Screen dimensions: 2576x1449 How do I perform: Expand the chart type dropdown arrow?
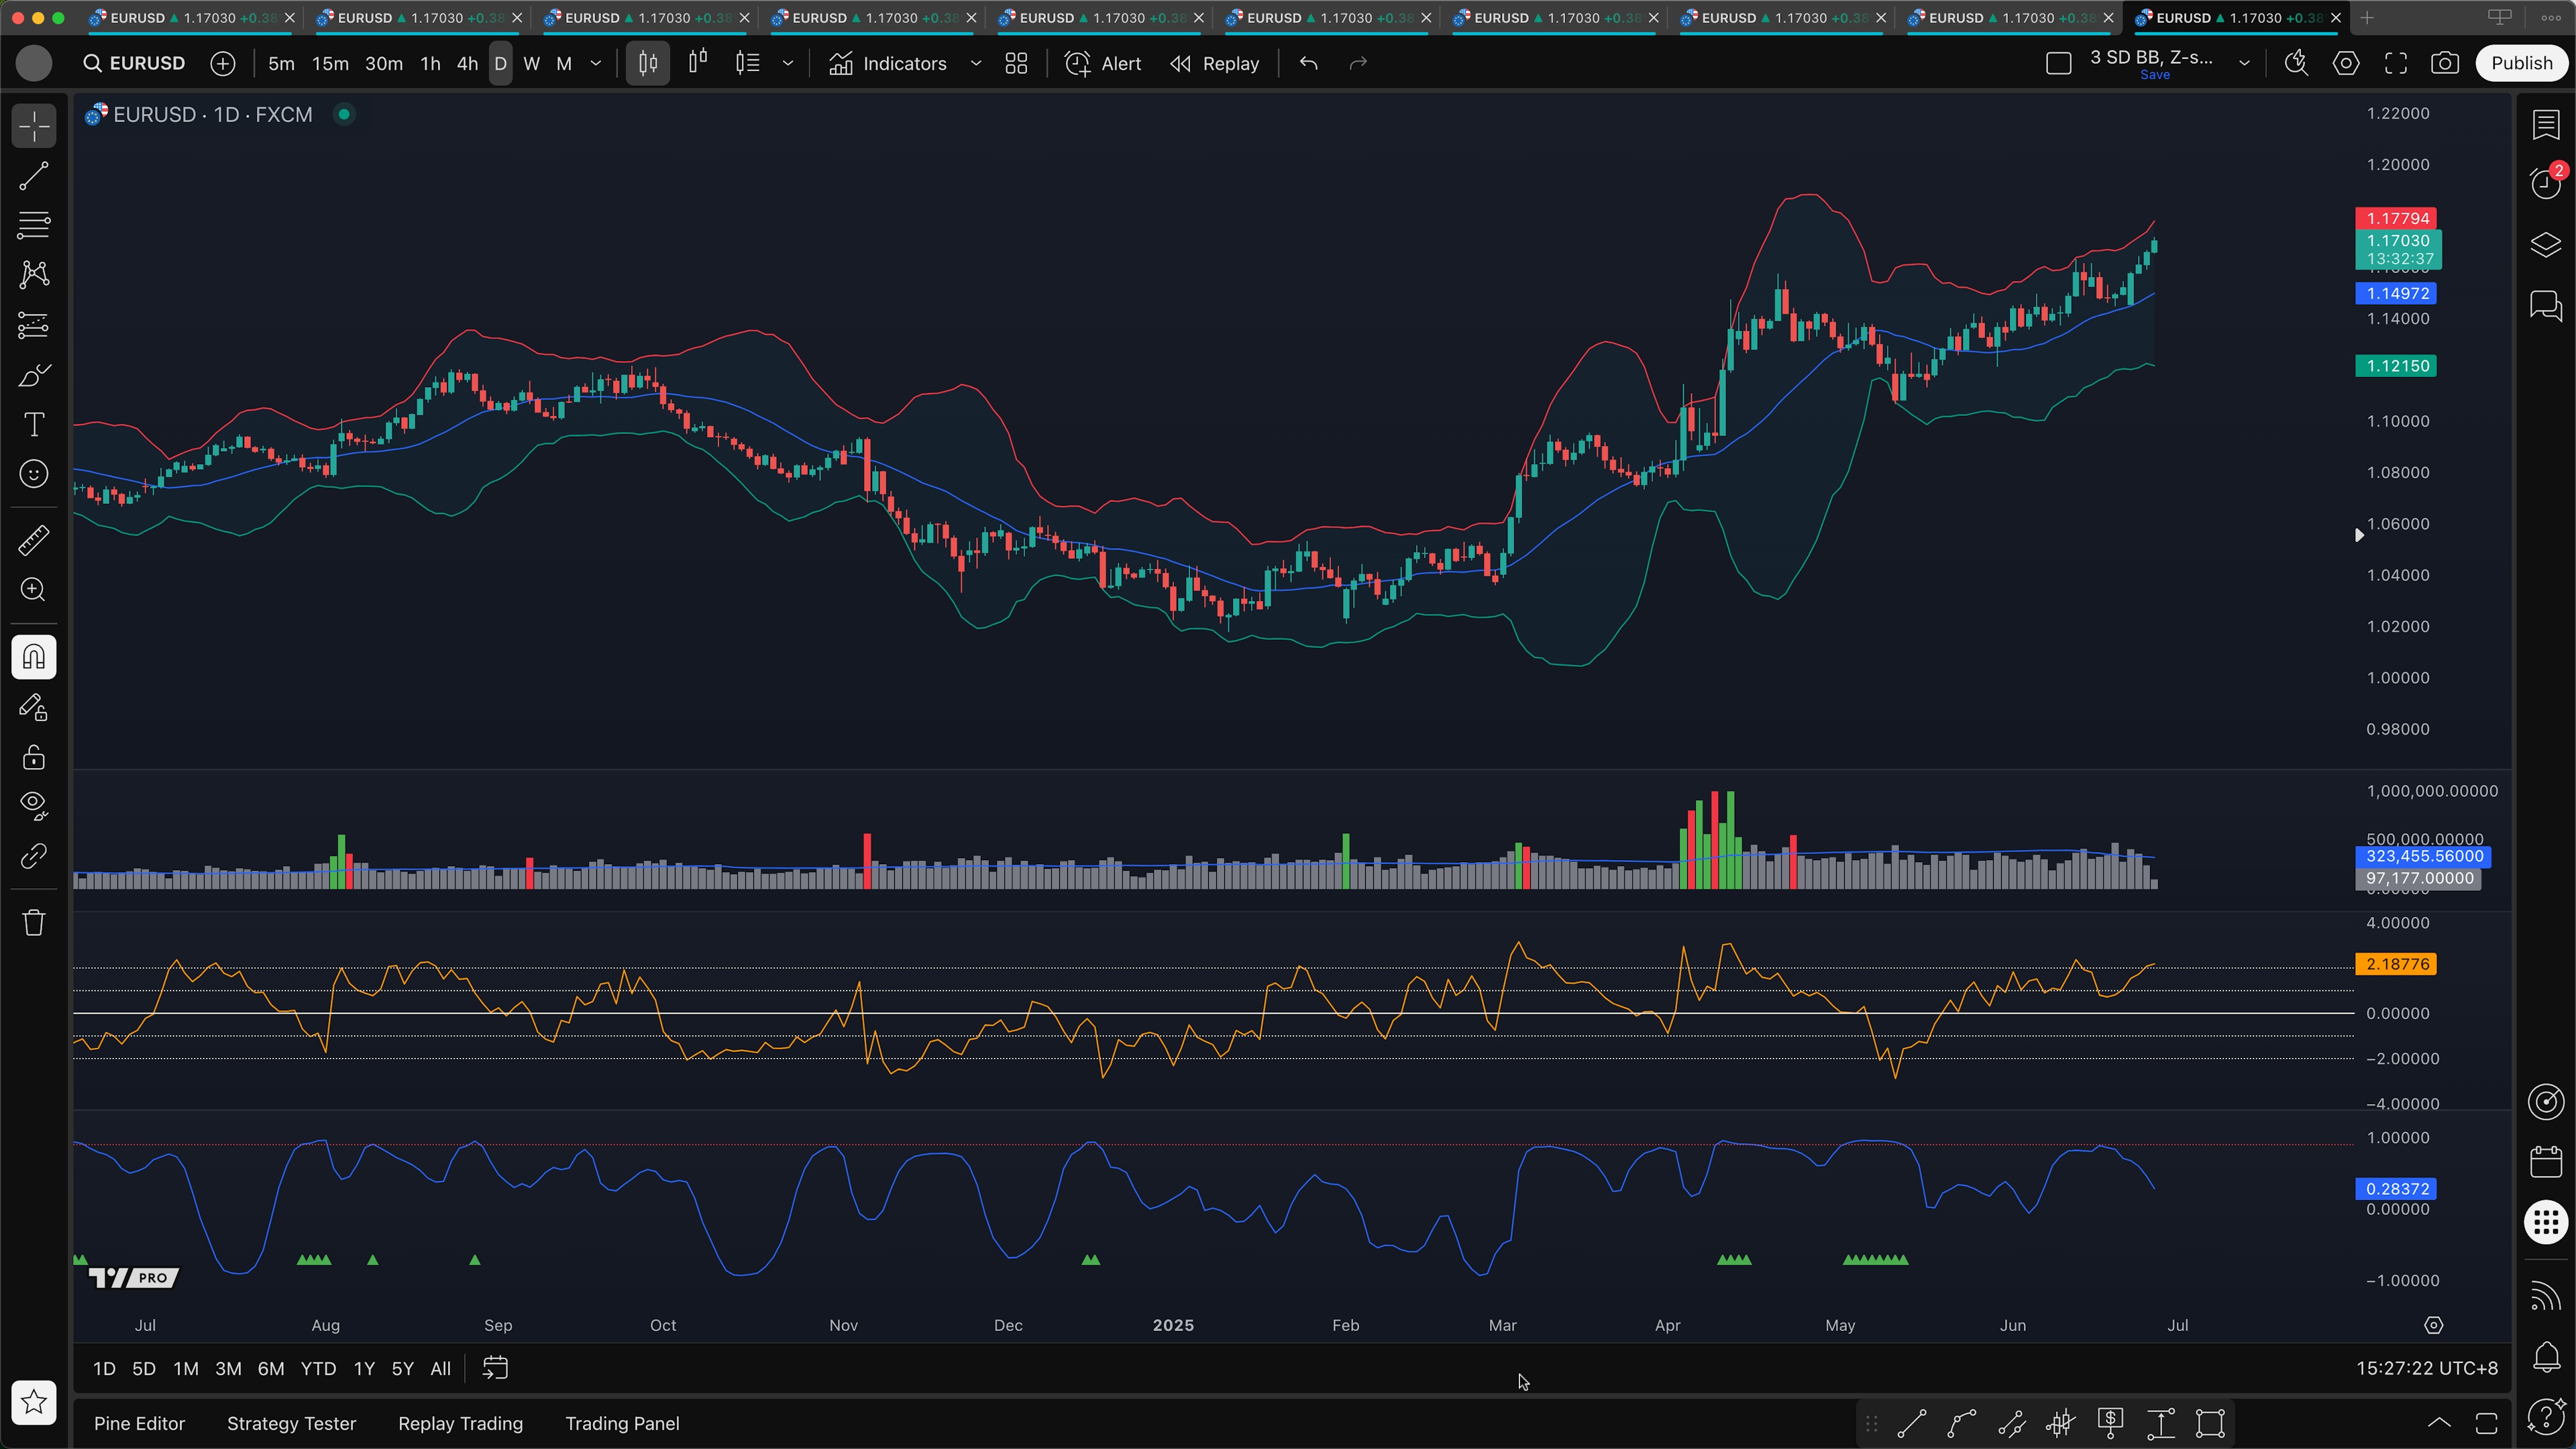pos(788,63)
